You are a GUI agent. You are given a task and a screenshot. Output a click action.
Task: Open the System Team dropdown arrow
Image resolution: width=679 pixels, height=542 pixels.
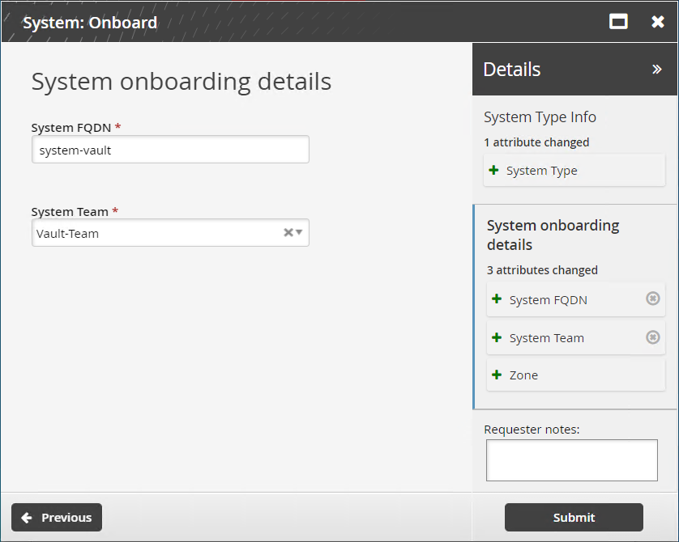[299, 233]
